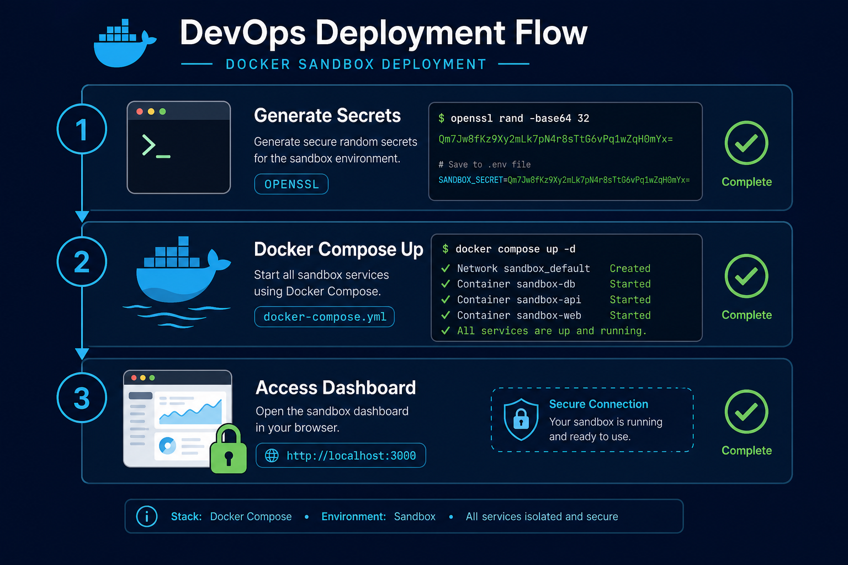Open the dashboard window thumbnail in Access Dashboard
The height and width of the screenshot is (565, 848).
point(178,418)
